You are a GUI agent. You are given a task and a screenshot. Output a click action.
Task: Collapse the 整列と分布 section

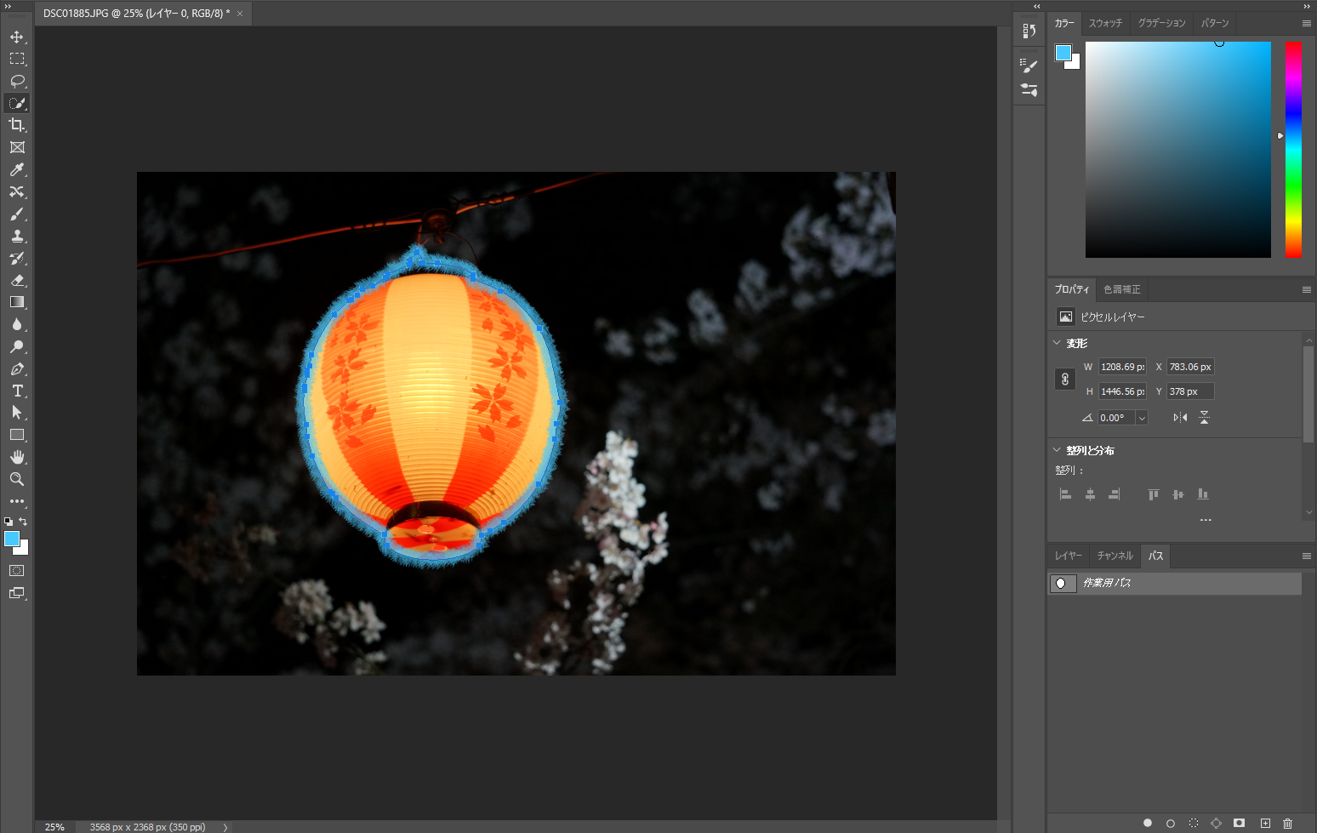[x=1058, y=450]
